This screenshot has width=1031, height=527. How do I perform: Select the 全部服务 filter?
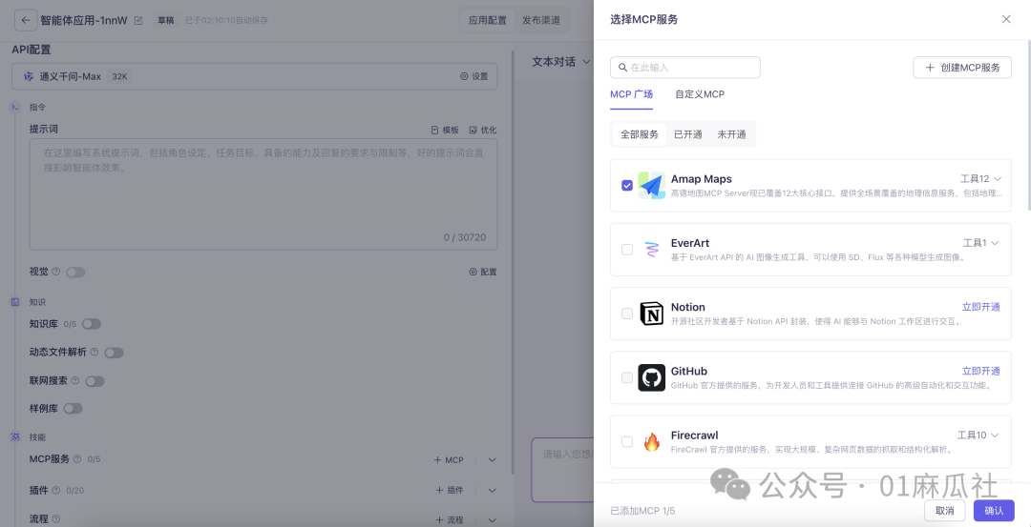(x=639, y=134)
